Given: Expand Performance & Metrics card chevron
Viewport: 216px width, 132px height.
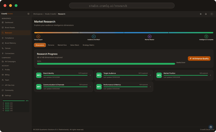Looking at the screenshot, I should coord(150,87).
